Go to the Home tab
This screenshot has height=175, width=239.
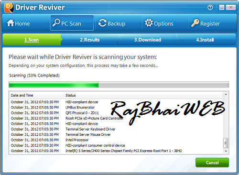tap(25, 23)
